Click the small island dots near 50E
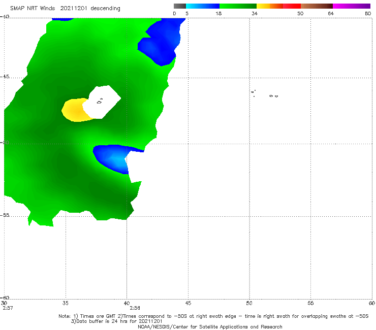 click(x=254, y=93)
